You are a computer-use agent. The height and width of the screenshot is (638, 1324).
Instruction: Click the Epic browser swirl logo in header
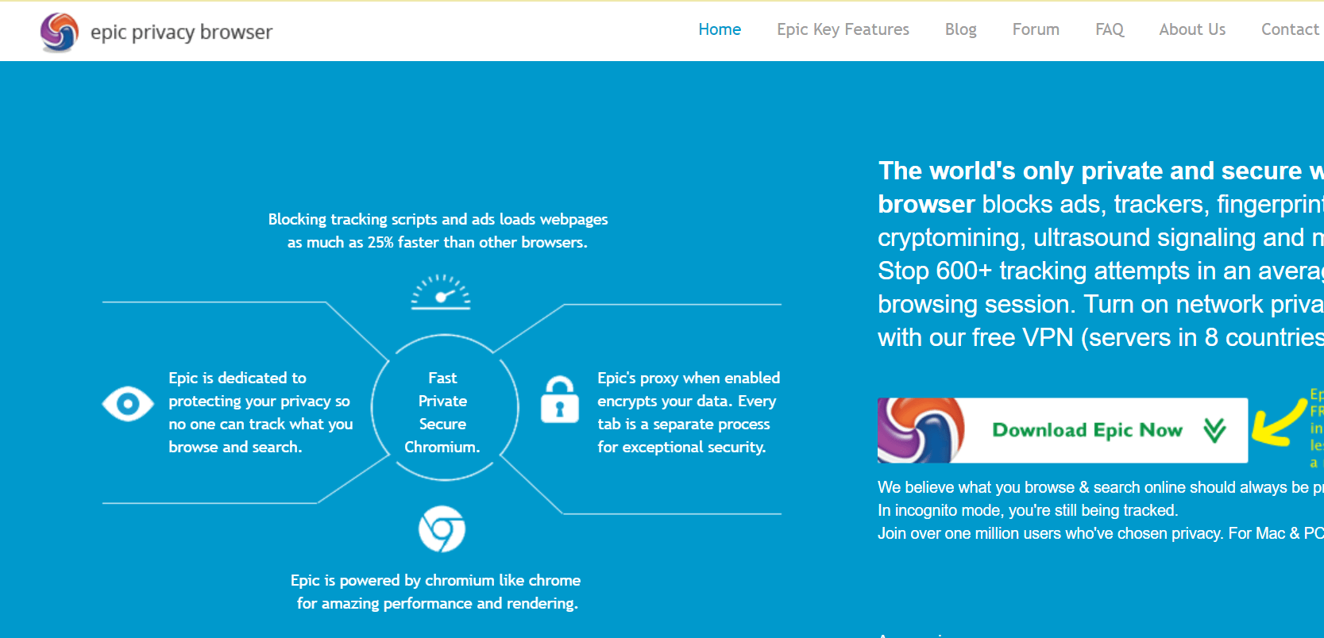(60, 33)
